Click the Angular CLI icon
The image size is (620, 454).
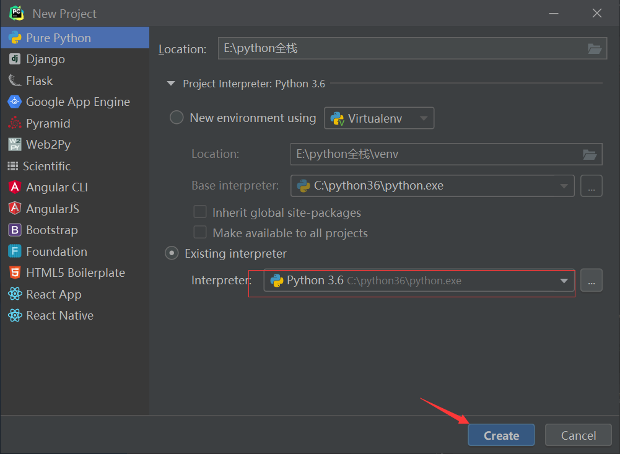15,187
